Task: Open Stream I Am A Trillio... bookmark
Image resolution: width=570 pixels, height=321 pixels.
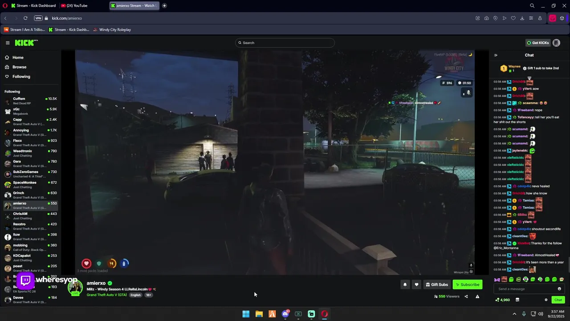Action: pos(24,30)
